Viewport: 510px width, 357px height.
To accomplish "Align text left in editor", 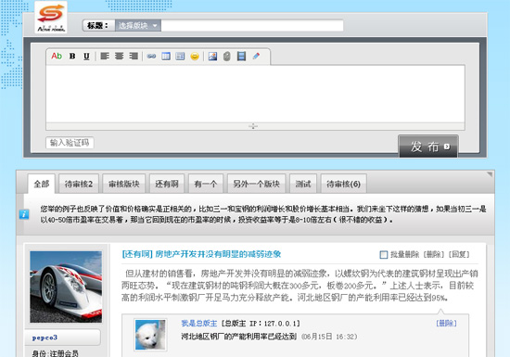I will click(105, 56).
